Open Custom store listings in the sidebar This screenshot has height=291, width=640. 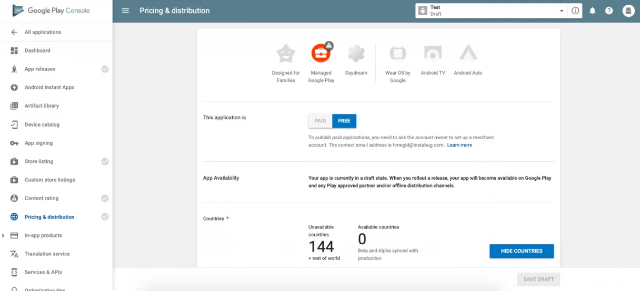pos(50,180)
